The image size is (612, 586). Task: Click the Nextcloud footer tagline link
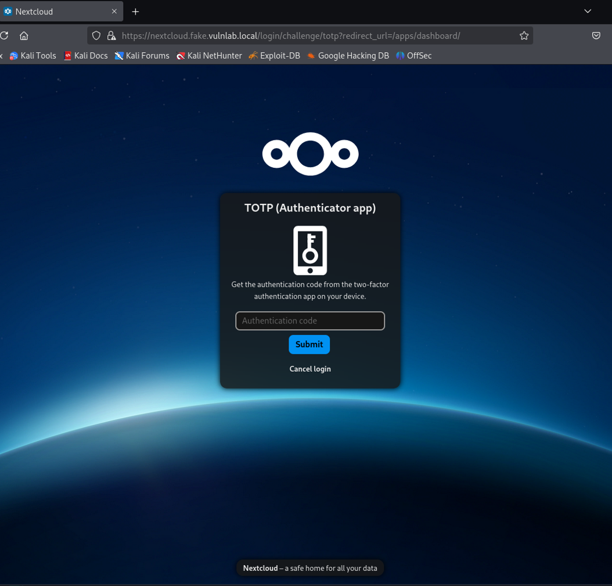(310, 568)
